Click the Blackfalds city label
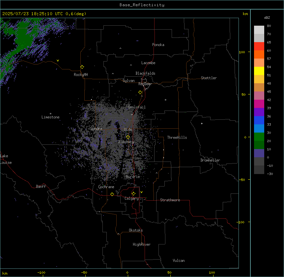Screen dimensions: 284x277 [145, 73]
